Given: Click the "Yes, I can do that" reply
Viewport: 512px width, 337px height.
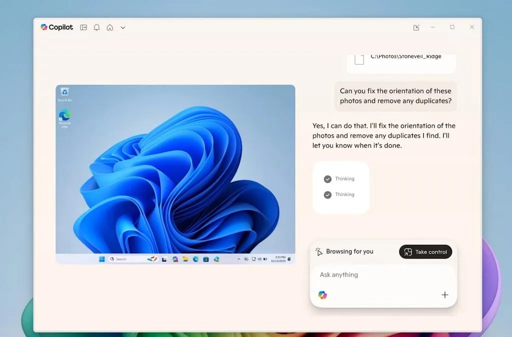Looking at the screenshot, I should 383,135.
